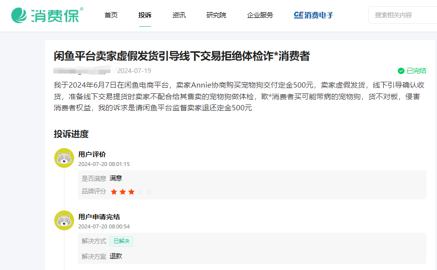The image size is (437, 270).
Task: Select the 投诉 tab
Action: pos(145,15)
